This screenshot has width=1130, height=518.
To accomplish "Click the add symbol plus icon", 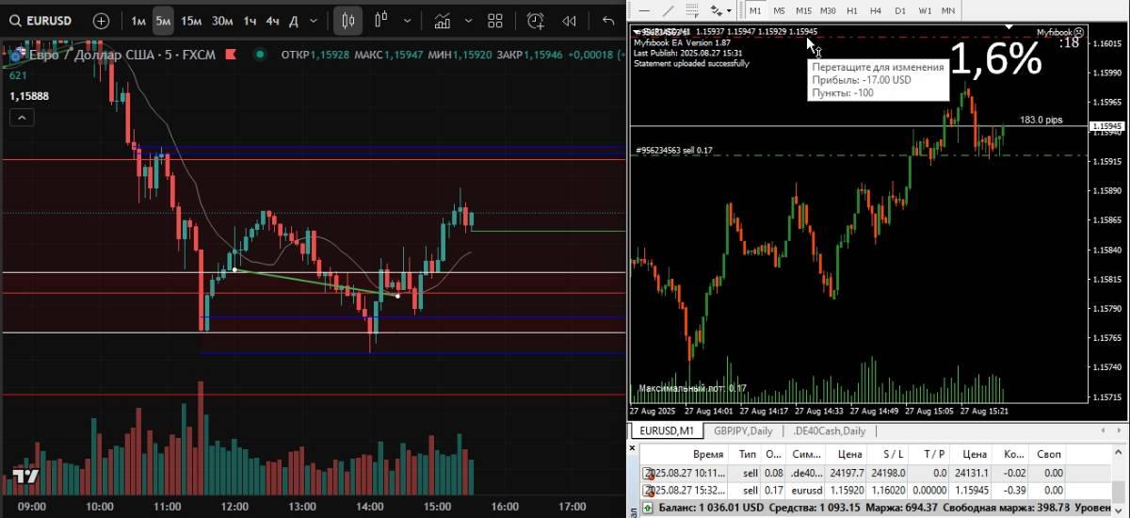I will (101, 20).
